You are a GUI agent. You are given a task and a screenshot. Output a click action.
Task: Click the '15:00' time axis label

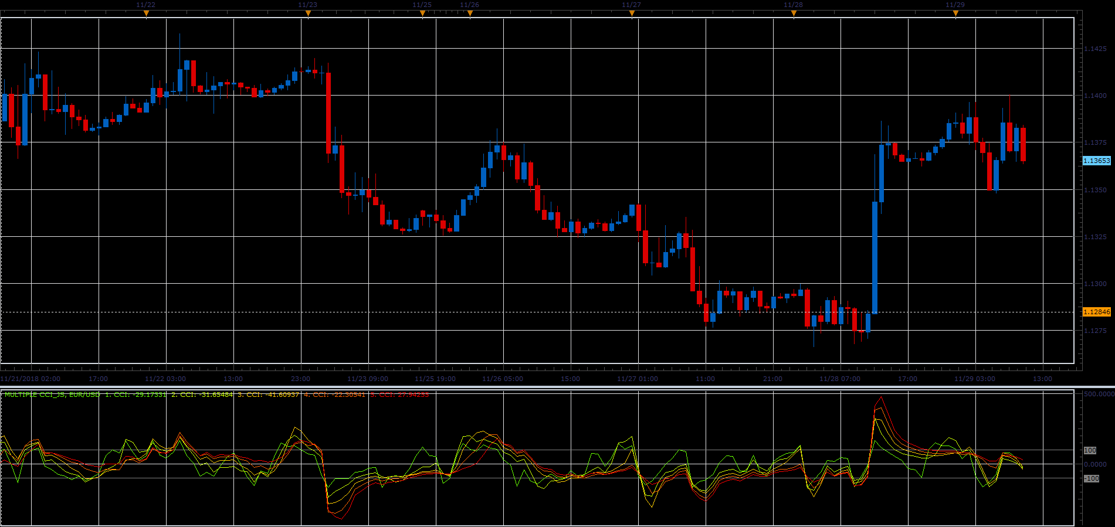tap(570, 379)
